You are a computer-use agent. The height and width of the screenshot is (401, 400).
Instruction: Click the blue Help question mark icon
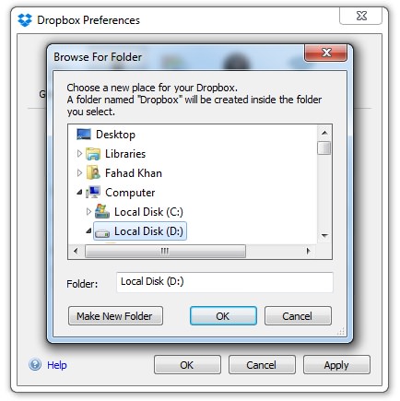tap(35, 365)
